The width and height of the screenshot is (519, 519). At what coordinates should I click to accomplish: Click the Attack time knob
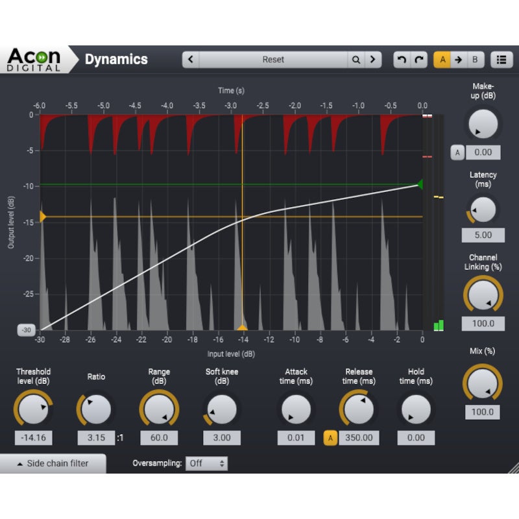[296, 409]
